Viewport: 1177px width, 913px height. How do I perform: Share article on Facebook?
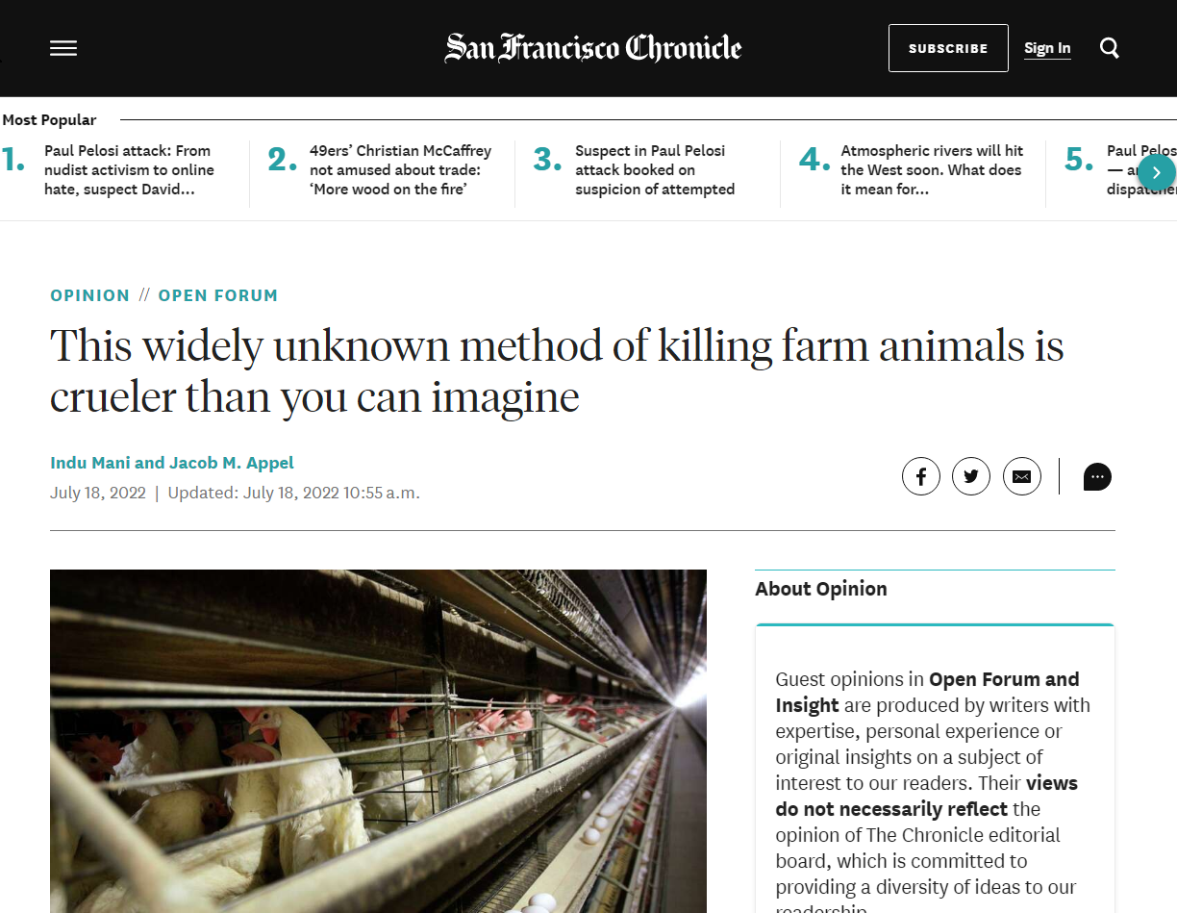click(920, 476)
